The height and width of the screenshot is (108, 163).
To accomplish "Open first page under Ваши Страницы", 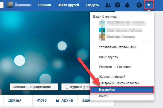I will (122, 23).
